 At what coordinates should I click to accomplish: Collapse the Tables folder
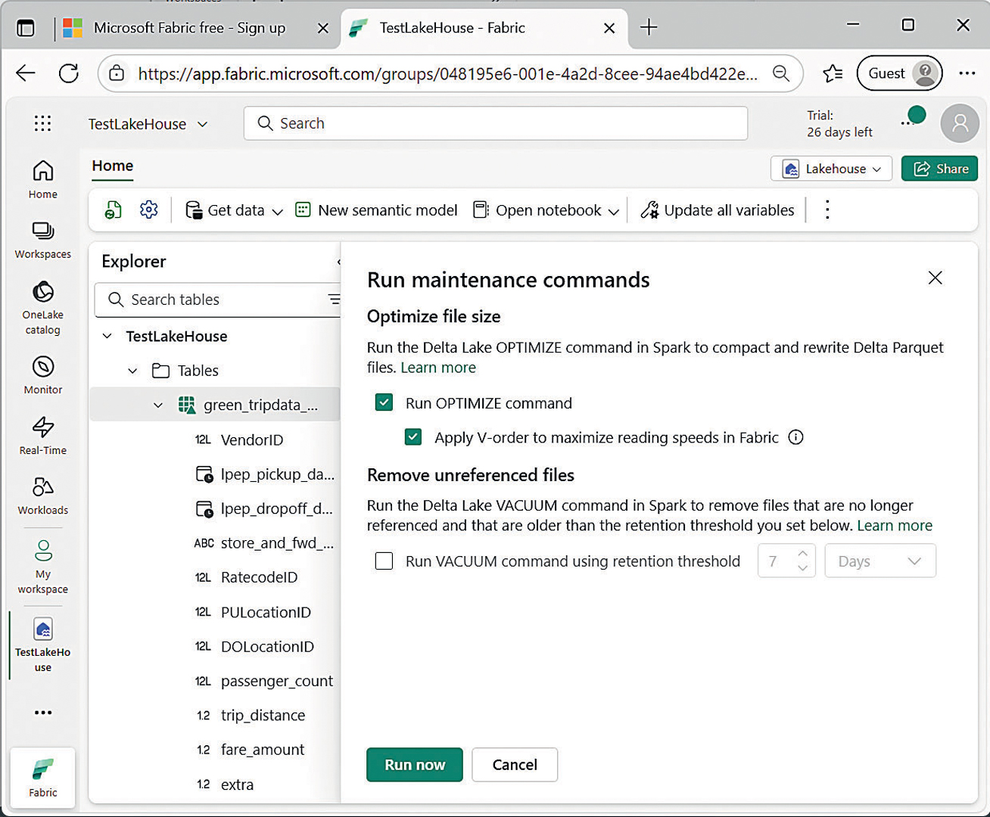[x=133, y=371]
